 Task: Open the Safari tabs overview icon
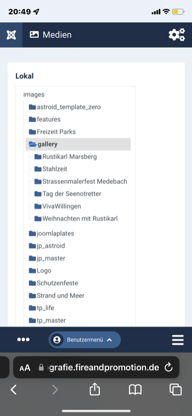(175, 389)
